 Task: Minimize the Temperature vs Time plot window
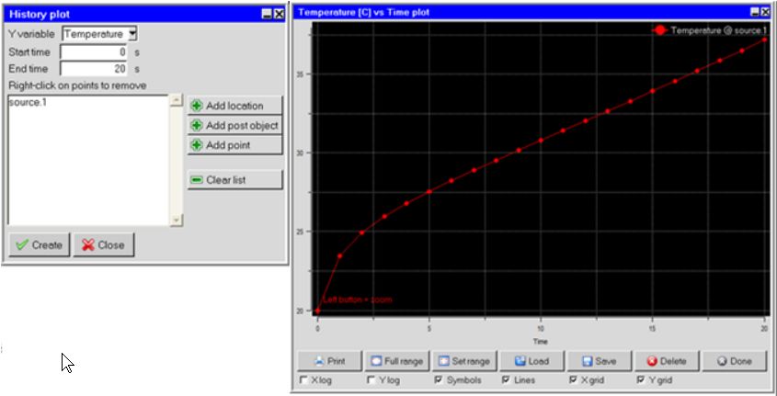755,12
